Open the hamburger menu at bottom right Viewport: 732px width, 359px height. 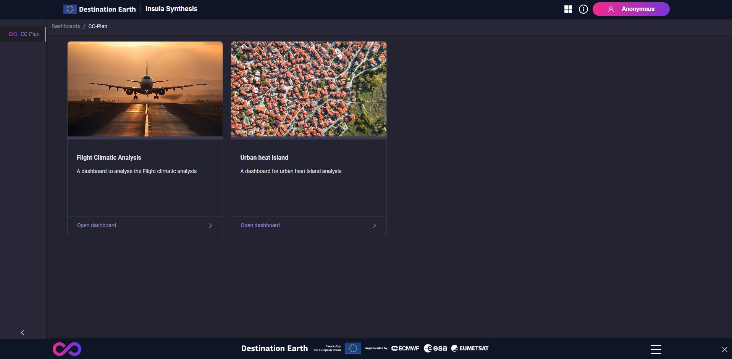pos(655,349)
